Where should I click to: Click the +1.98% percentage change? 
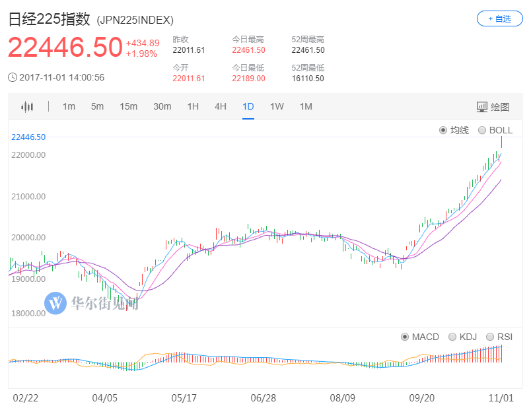tap(141, 54)
